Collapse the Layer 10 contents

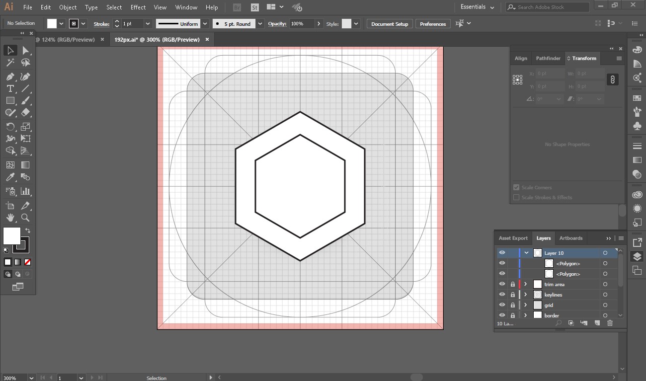click(526, 253)
